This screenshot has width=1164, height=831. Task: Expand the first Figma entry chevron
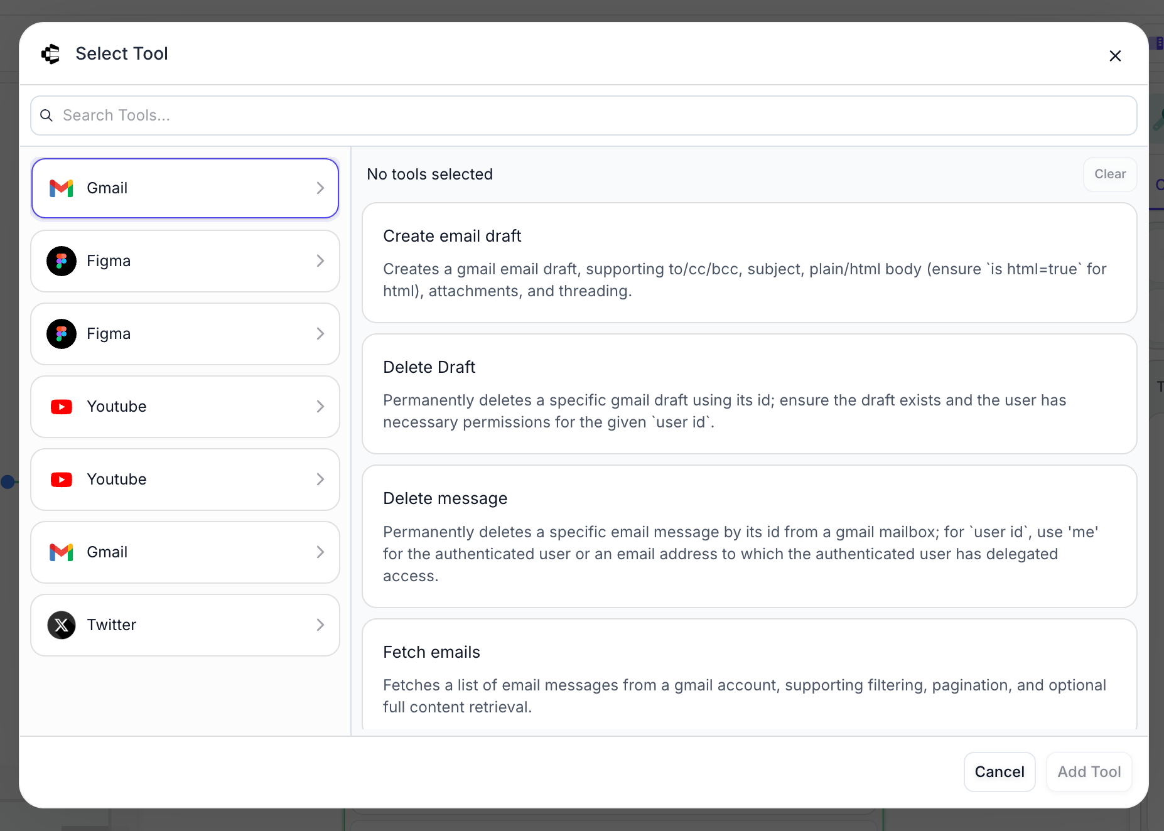tap(320, 261)
